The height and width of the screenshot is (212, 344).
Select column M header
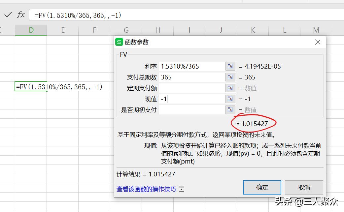tap(316, 30)
